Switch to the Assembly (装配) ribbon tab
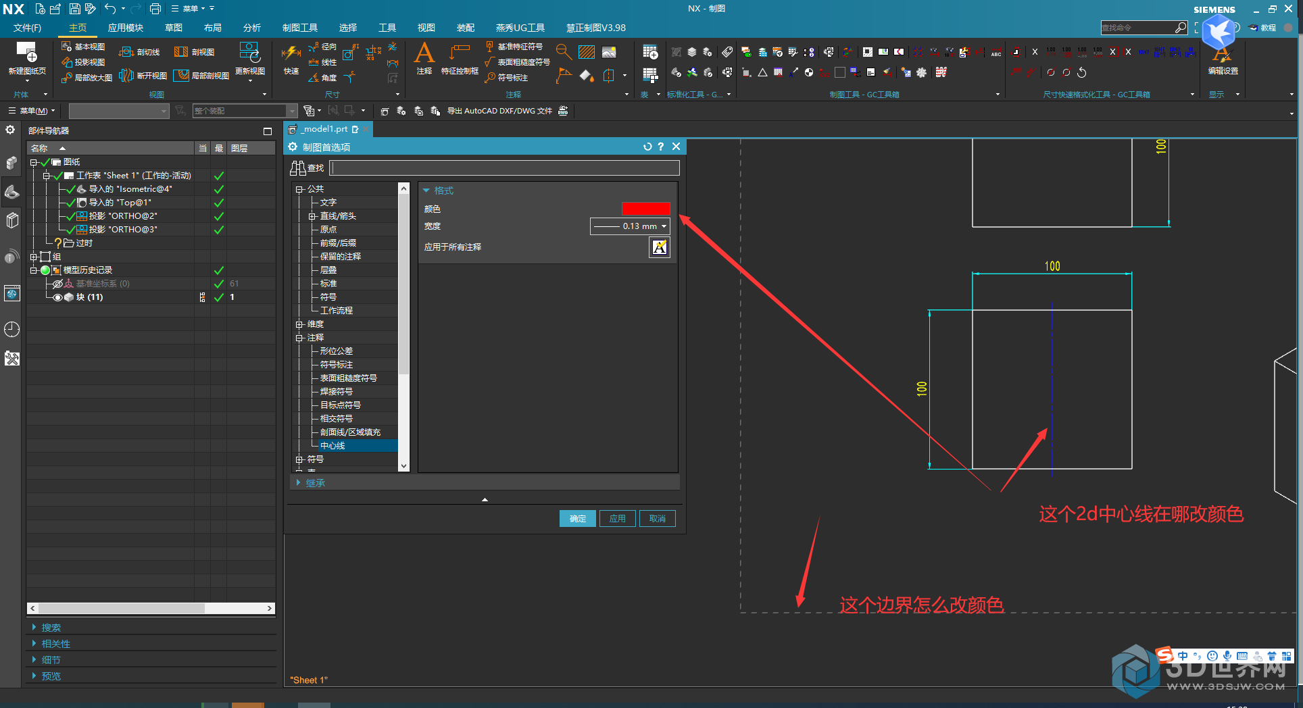This screenshot has height=708, width=1303. coord(466,28)
